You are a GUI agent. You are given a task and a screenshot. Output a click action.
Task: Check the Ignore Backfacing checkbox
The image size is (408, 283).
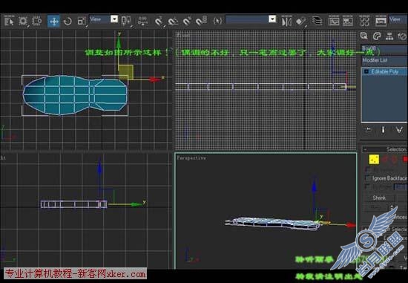(368, 178)
